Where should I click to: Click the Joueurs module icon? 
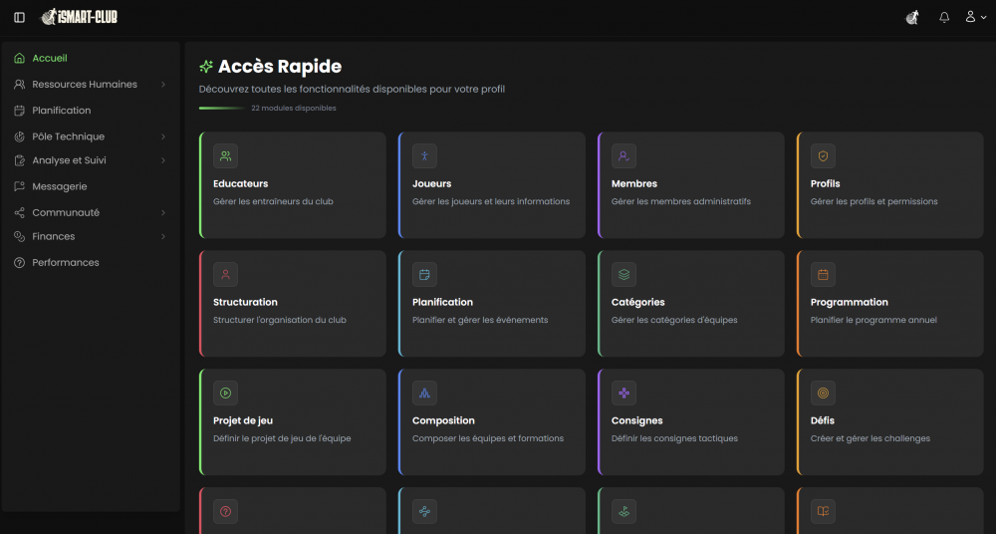(x=424, y=155)
